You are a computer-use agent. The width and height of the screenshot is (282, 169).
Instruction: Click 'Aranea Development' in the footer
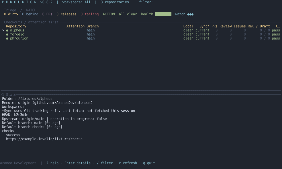(18, 163)
